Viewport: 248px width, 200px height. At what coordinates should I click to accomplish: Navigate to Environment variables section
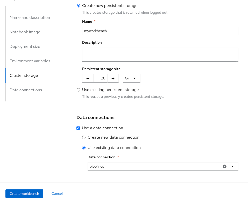30,61
